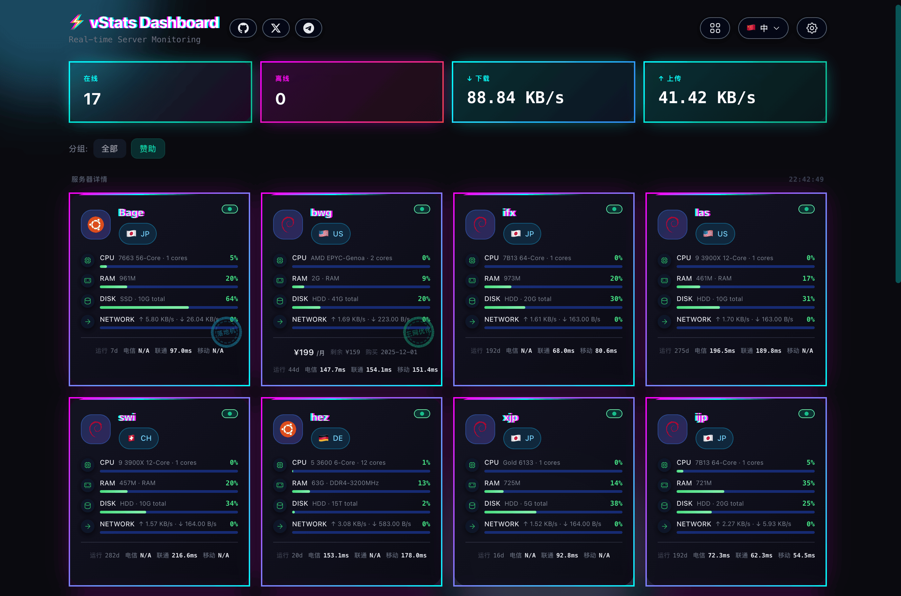
Task: Open settings with the gear icon
Action: tap(811, 28)
